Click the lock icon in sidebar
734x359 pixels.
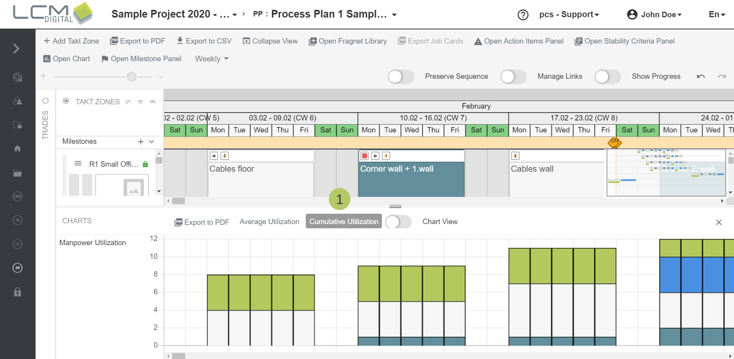(x=17, y=292)
